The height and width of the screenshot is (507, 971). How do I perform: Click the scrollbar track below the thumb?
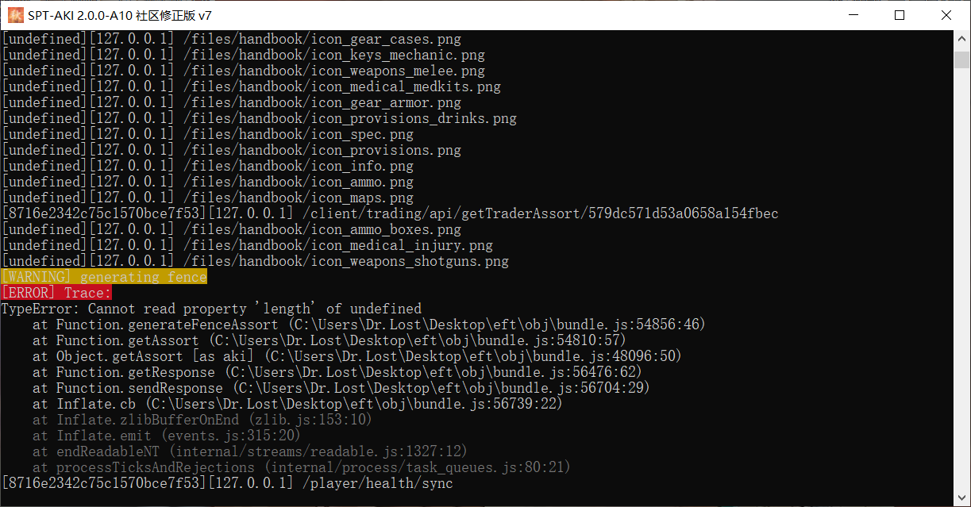[962, 278]
